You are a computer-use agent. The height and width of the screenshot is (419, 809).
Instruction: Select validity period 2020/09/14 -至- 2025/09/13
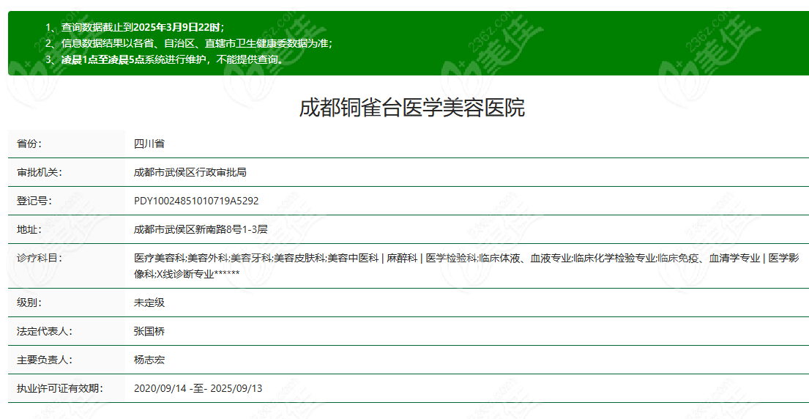tap(198, 388)
